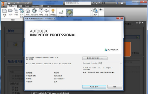Toggle the green checkmark box in right panel

[x=138, y=37]
